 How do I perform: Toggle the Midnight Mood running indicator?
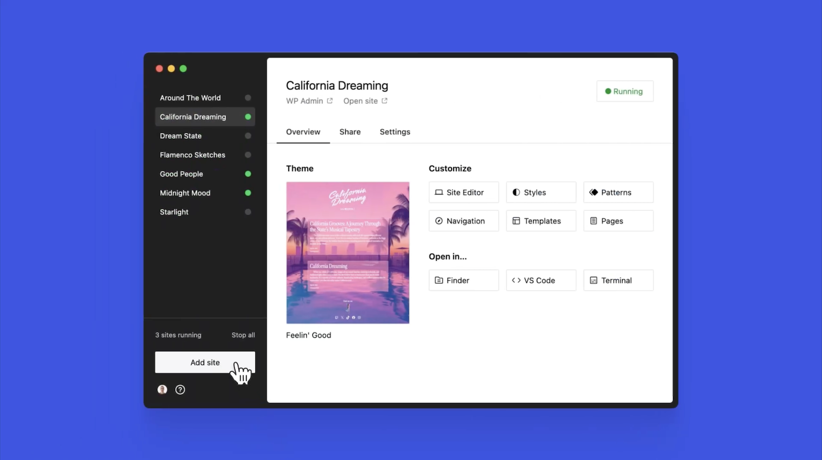click(x=248, y=193)
